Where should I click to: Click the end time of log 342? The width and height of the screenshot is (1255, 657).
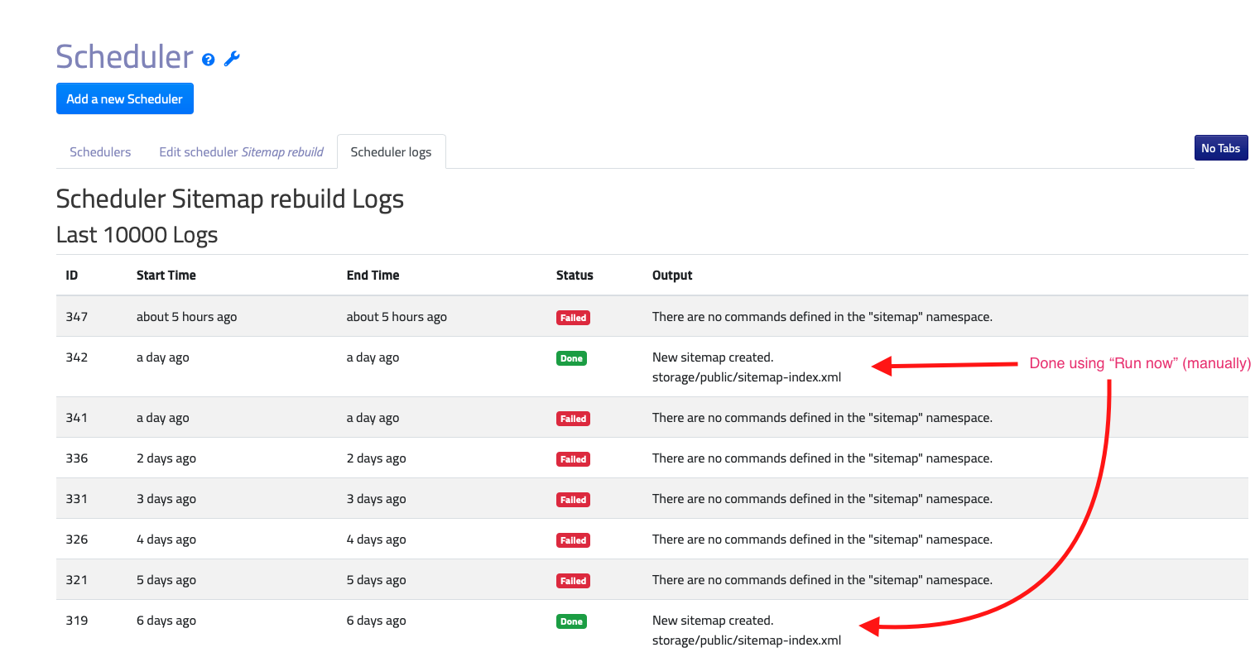pos(373,357)
